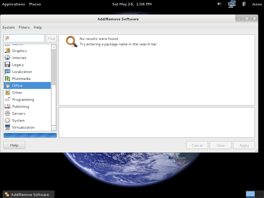
Task: Open the Help menu in menu bar
Action: pos(38,27)
